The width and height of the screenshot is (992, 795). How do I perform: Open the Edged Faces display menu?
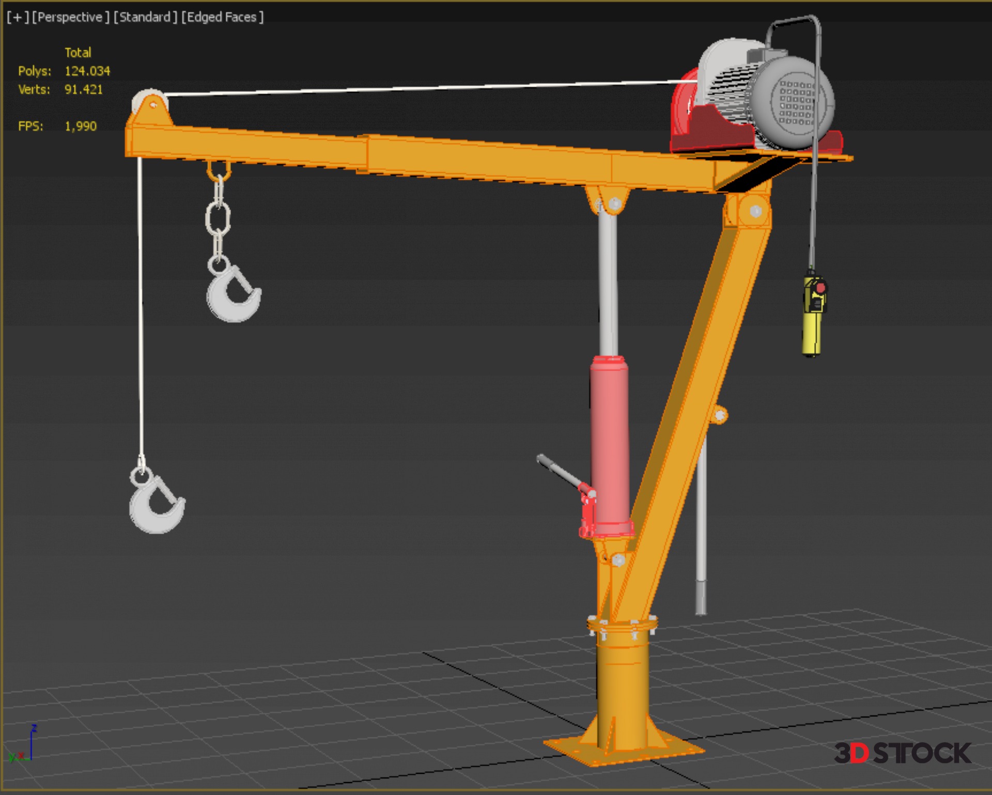pos(222,17)
